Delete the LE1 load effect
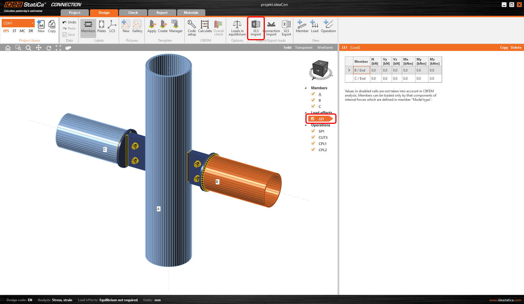The image size is (524, 304). 516,48
